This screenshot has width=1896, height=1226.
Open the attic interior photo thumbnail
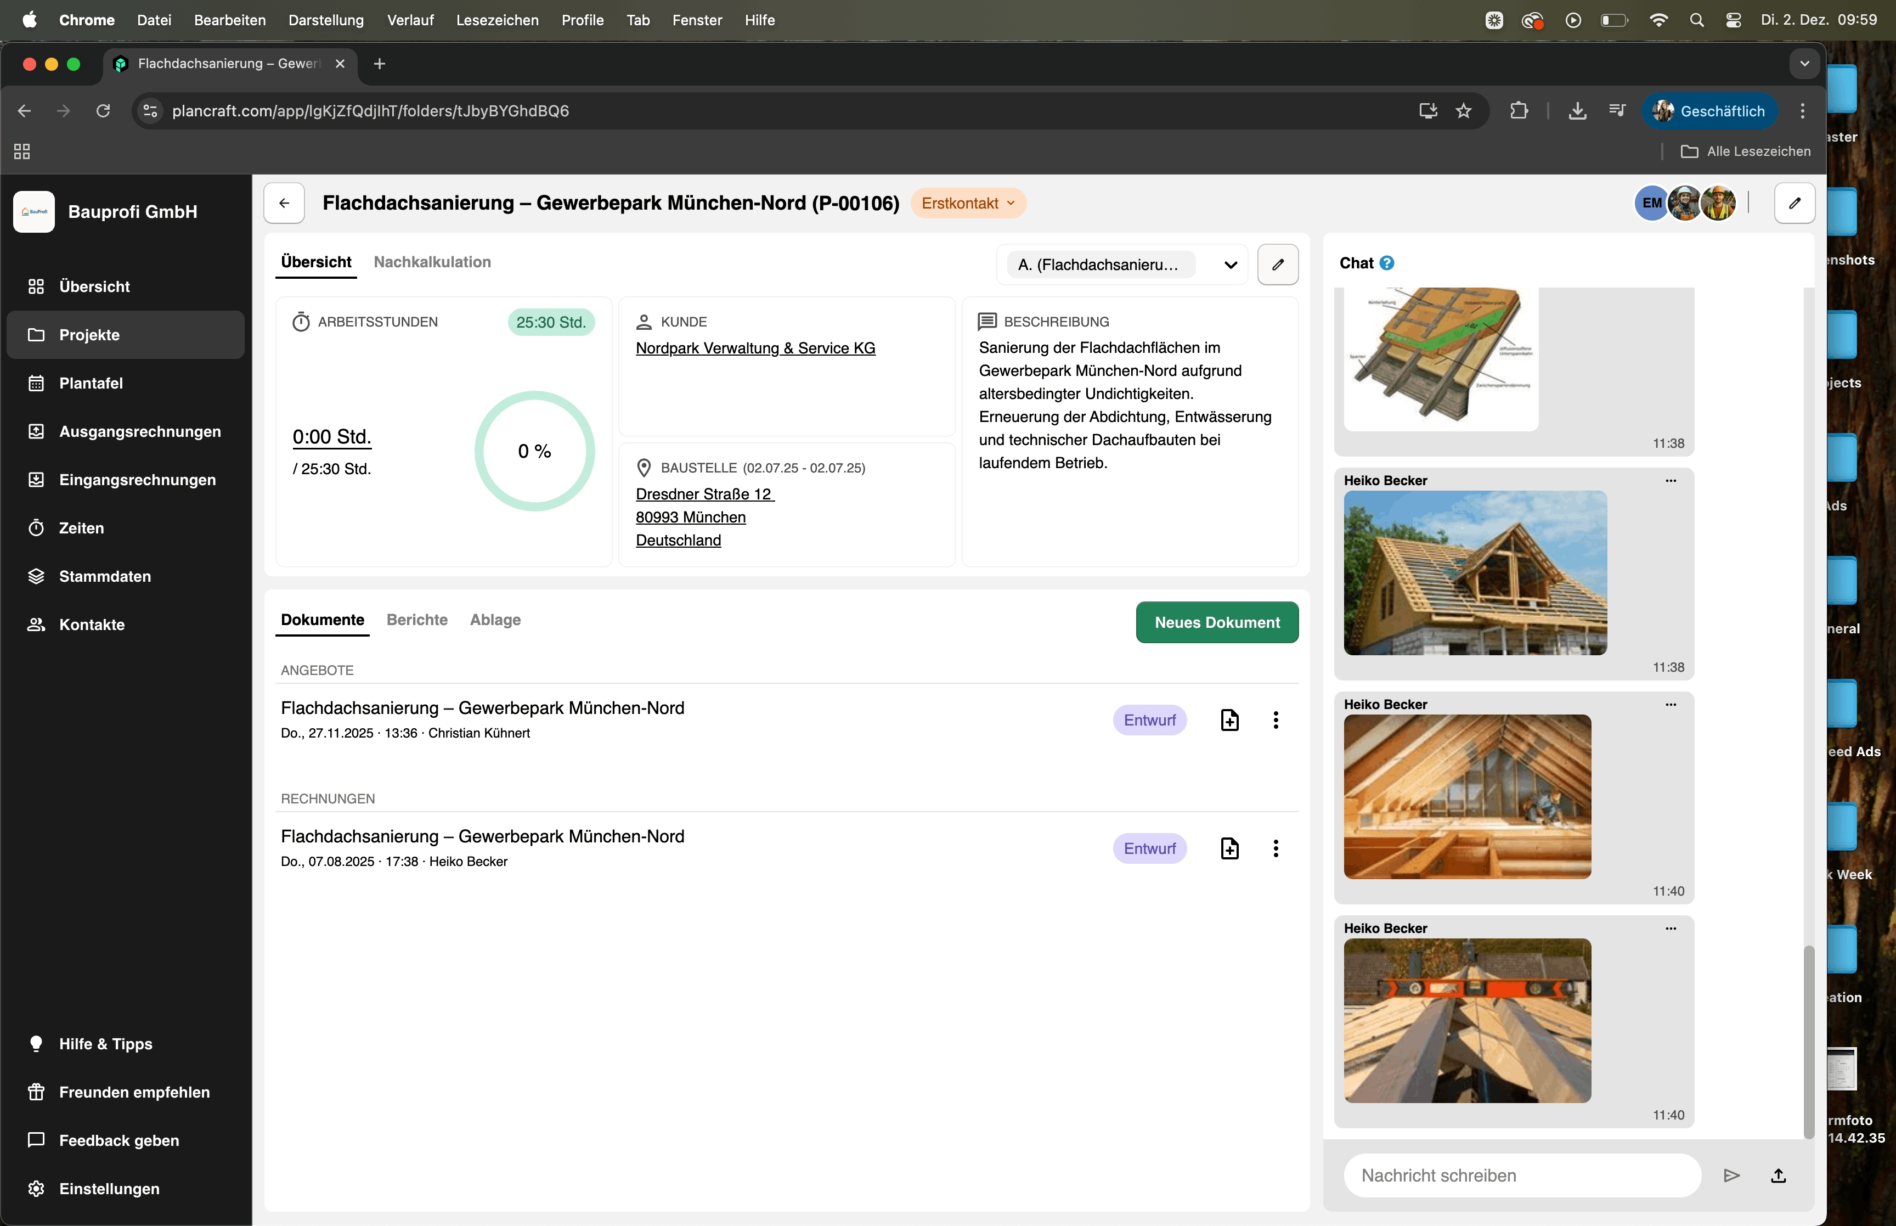1467,797
